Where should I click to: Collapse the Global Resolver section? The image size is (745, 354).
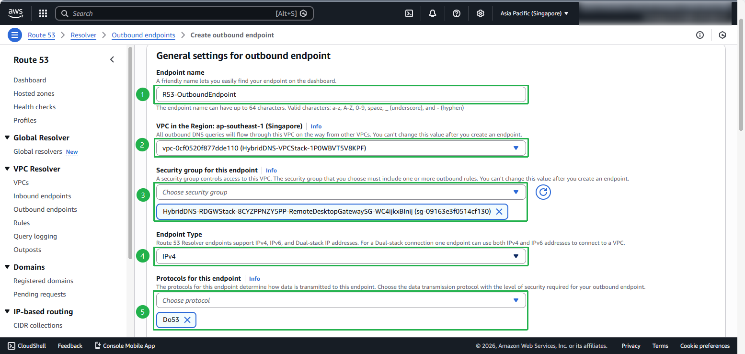7,138
